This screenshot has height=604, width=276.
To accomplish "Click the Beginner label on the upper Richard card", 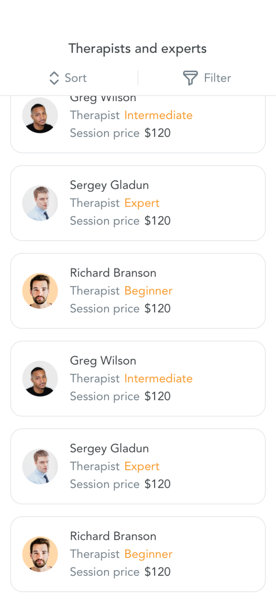I will click(148, 291).
